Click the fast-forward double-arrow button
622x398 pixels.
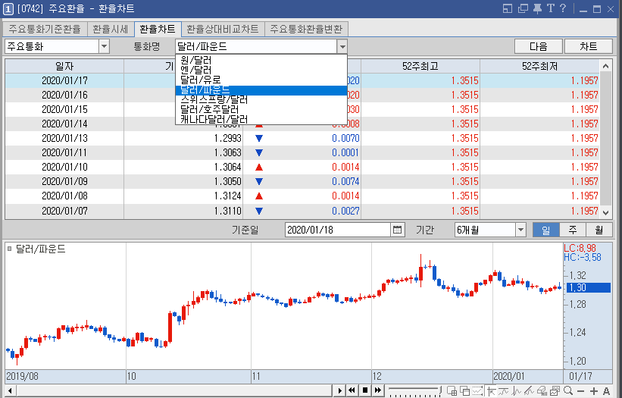point(378,390)
